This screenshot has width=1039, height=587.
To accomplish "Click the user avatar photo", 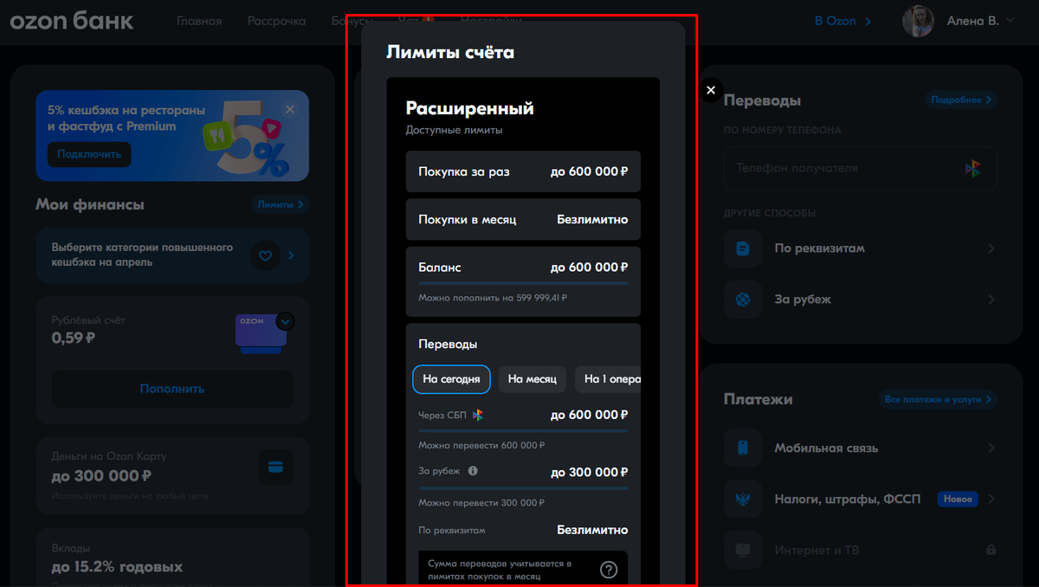I will pyautogui.click(x=918, y=21).
